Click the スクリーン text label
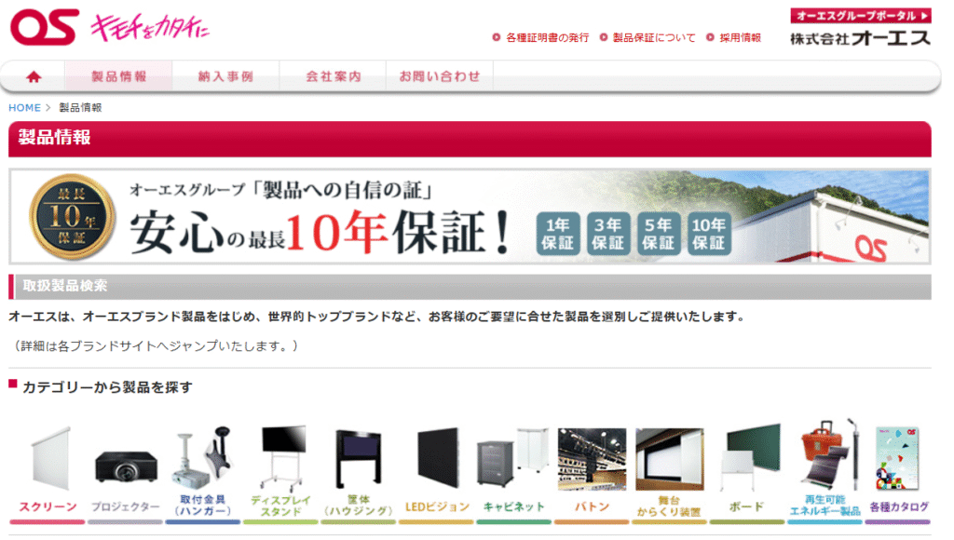 pyautogui.click(x=48, y=507)
